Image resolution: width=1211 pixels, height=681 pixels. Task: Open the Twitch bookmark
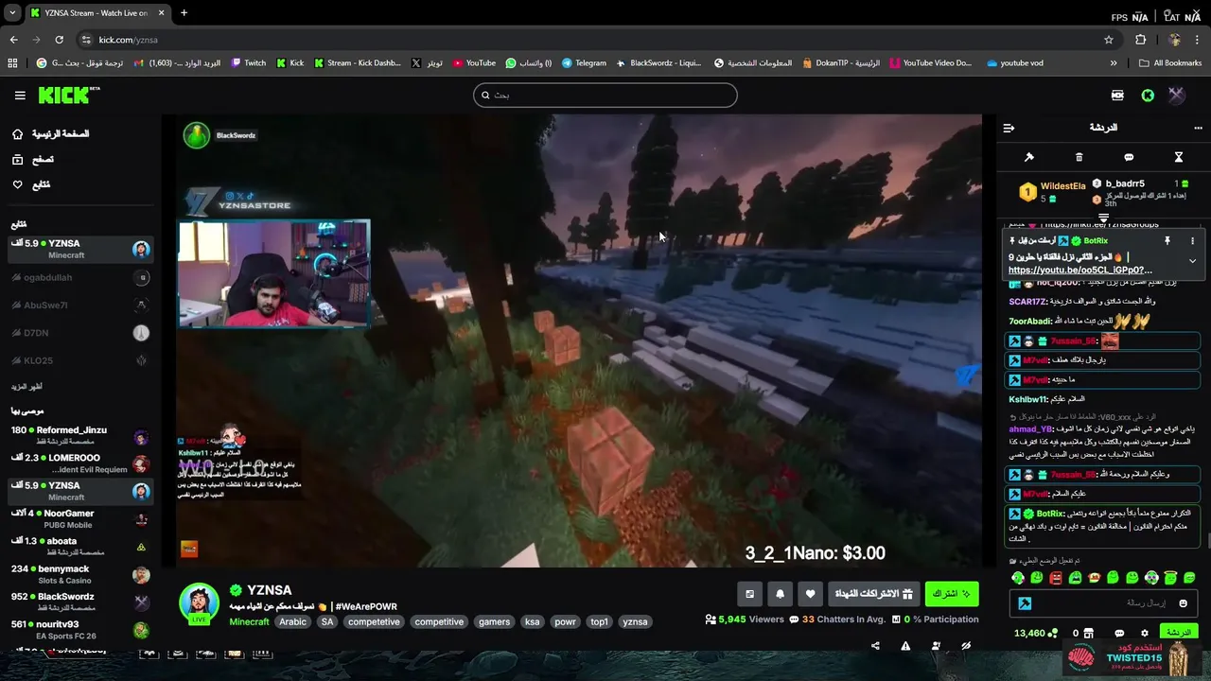249,63
